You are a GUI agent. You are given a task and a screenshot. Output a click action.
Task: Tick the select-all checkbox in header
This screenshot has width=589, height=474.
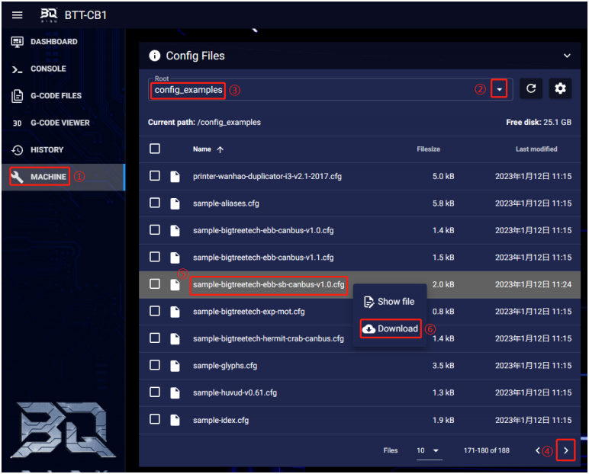[x=155, y=149]
